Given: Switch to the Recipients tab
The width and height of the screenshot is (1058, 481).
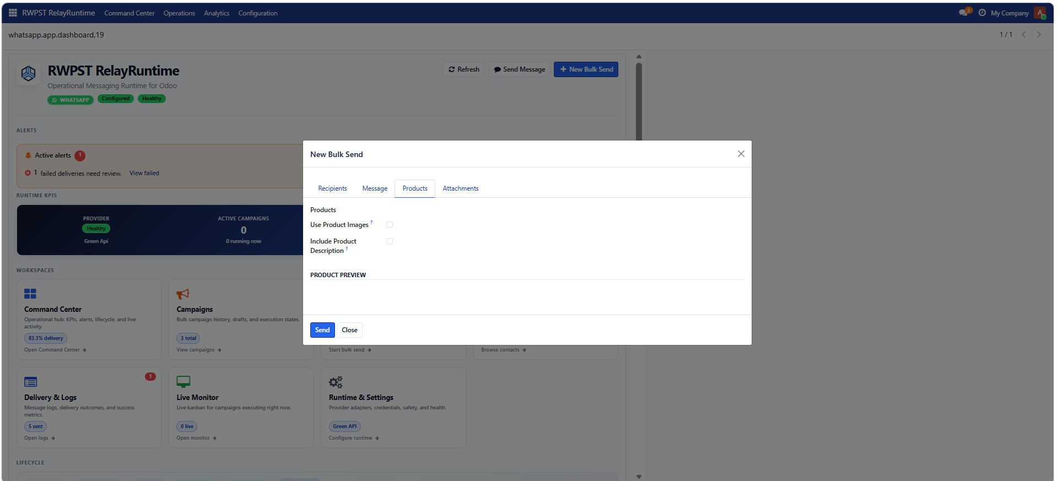Looking at the screenshot, I should point(332,188).
